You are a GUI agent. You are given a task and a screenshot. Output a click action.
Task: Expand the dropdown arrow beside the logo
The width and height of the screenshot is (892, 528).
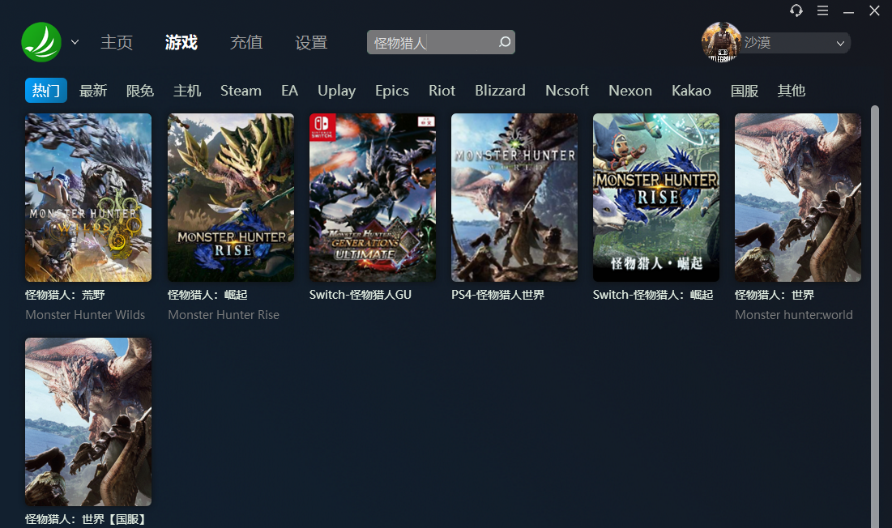tap(75, 42)
